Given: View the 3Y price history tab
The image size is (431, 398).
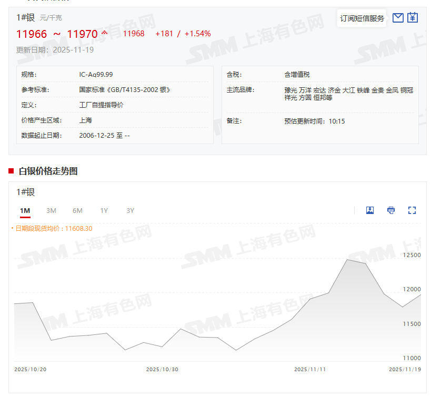Looking at the screenshot, I should tap(130, 211).
